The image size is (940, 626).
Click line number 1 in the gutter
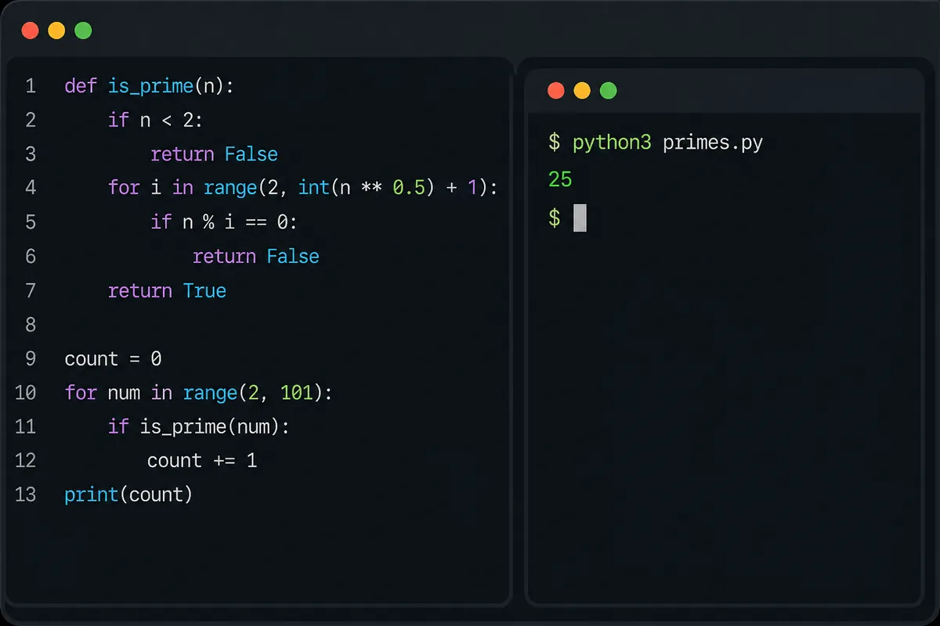pos(31,85)
